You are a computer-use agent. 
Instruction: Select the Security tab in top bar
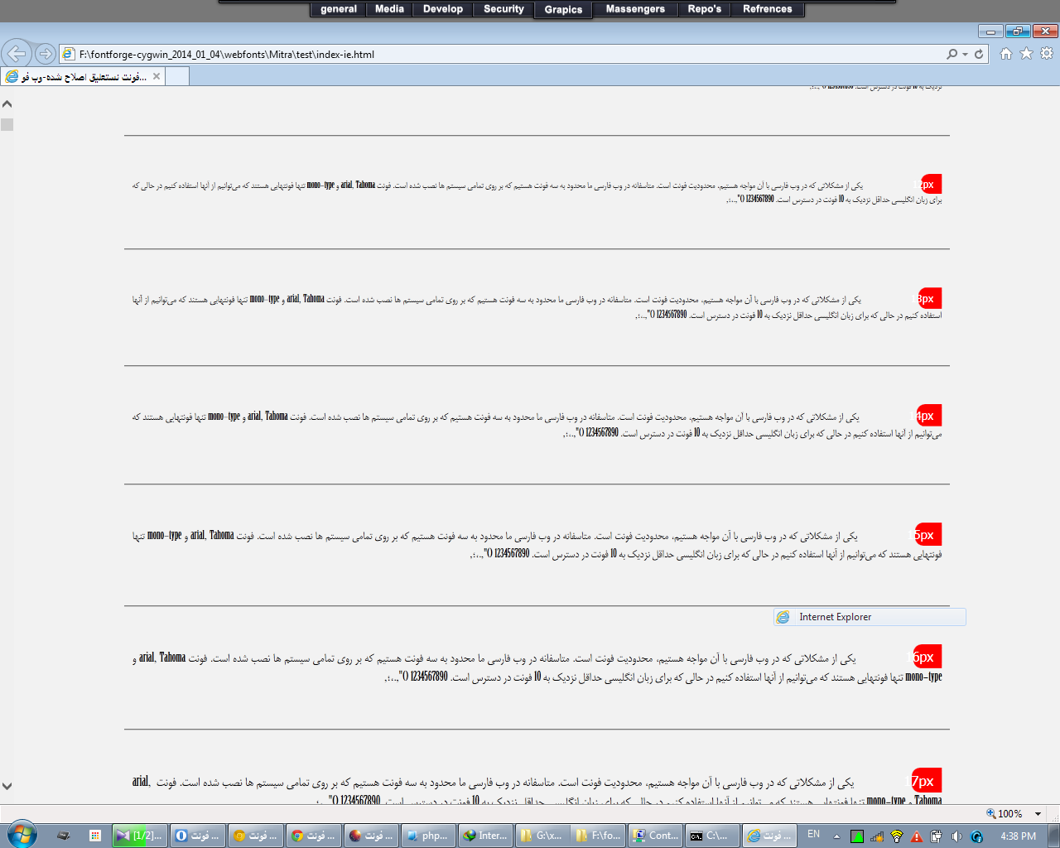[503, 9]
